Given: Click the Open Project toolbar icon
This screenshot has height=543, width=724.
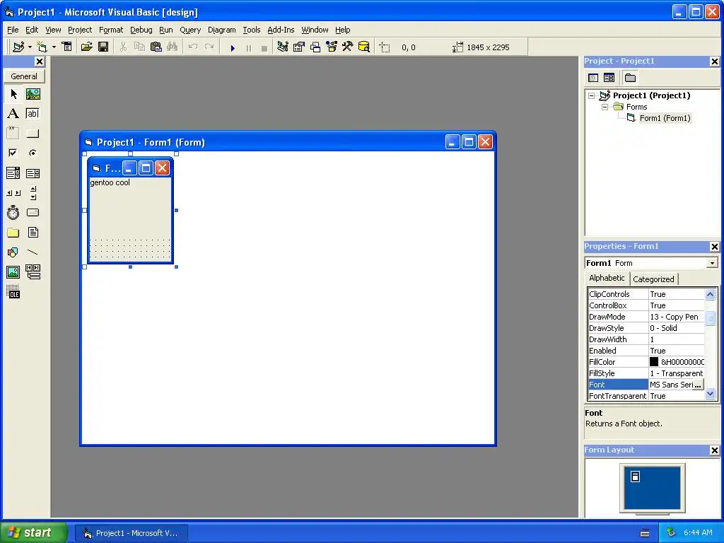Looking at the screenshot, I should [87, 47].
